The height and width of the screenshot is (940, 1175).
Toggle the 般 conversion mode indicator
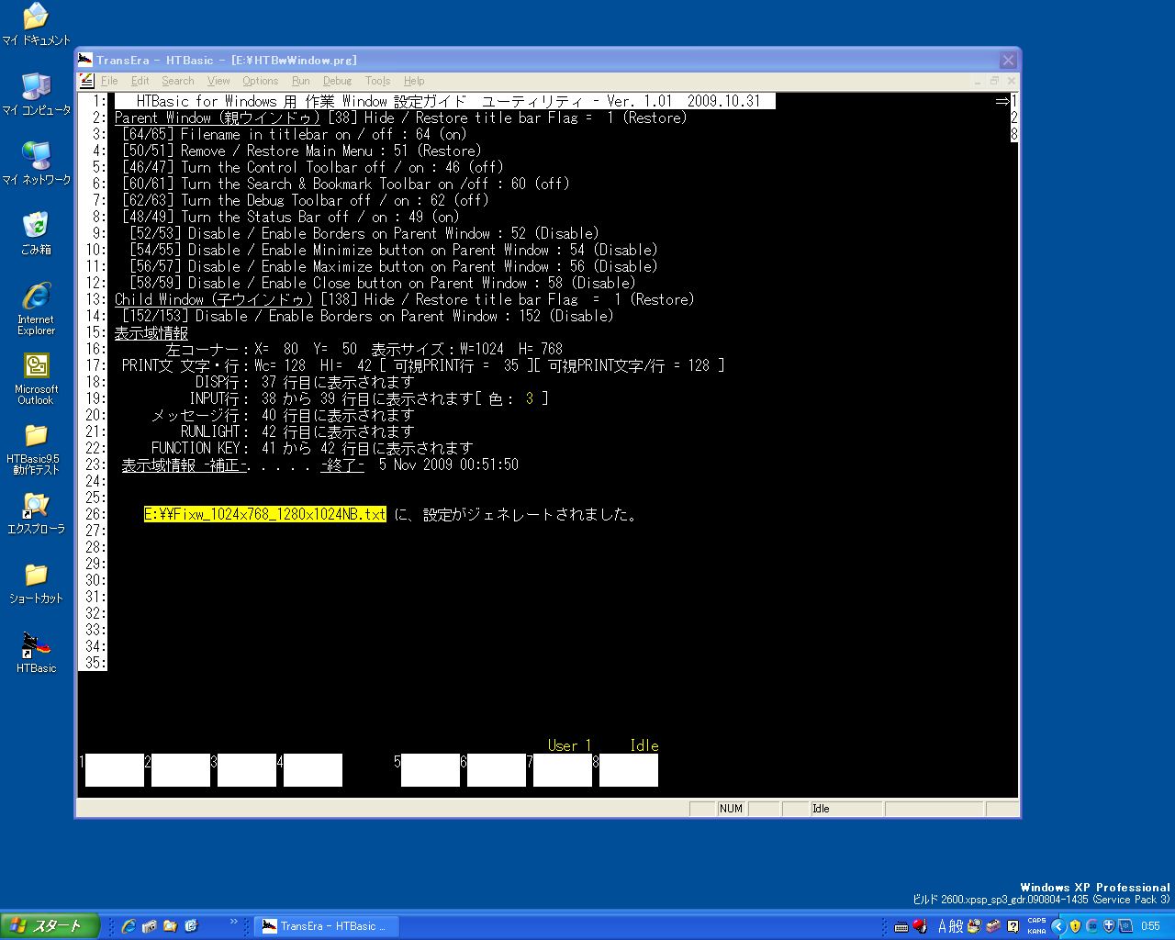(957, 926)
